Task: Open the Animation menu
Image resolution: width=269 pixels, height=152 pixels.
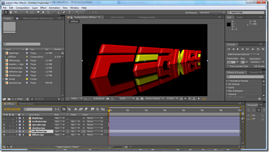Action: 54,8
